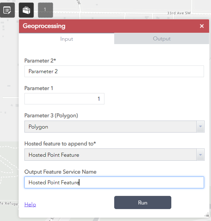Screen dimensions: 211x221
Task: Open the Parameter 3 (Polygon) combo box
Action: click(x=111, y=127)
